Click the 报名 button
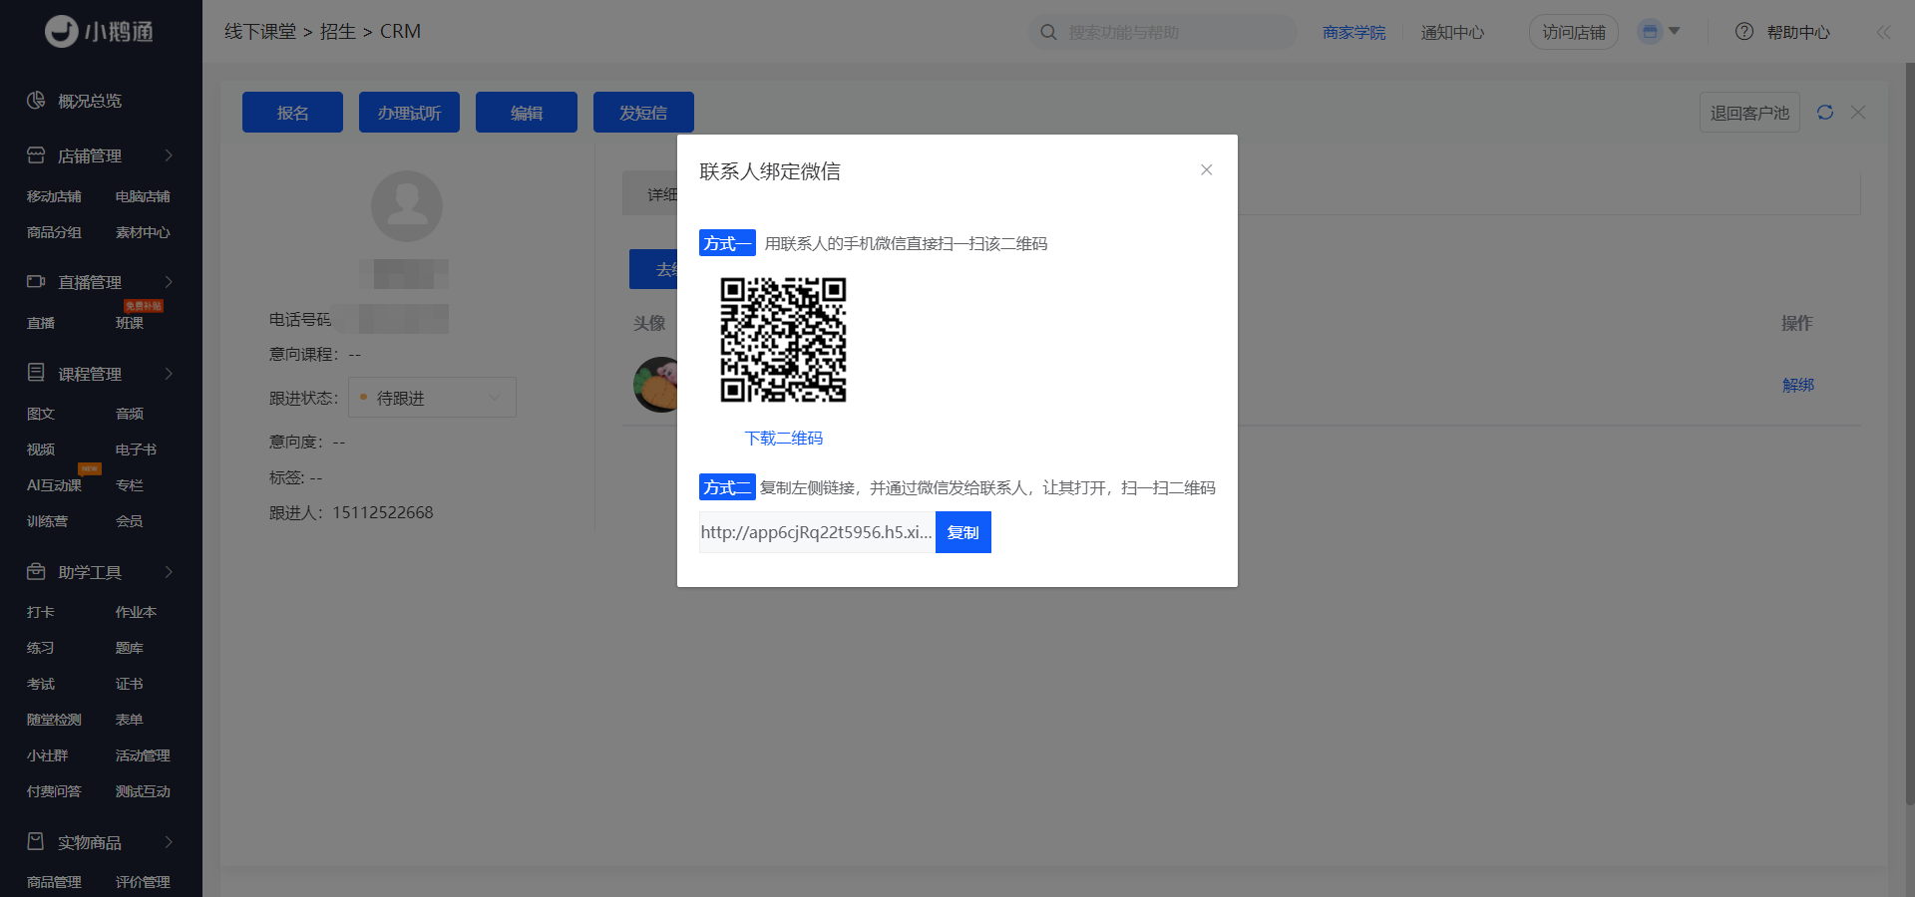This screenshot has width=1915, height=897. (x=292, y=113)
